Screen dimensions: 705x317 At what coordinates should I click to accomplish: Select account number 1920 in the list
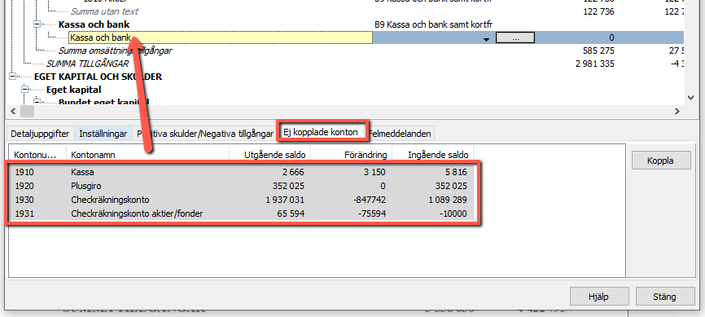tap(24, 186)
